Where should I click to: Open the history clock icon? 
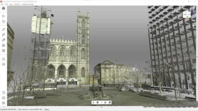(3, 93)
